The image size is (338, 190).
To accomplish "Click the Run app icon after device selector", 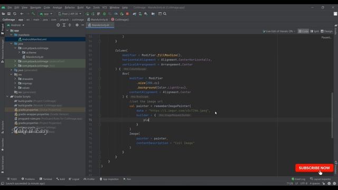I will (x=87, y=14).
